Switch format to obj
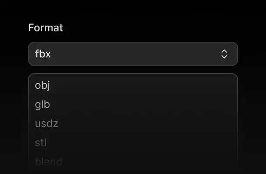This screenshot has width=266, height=174. [x=43, y=85]
